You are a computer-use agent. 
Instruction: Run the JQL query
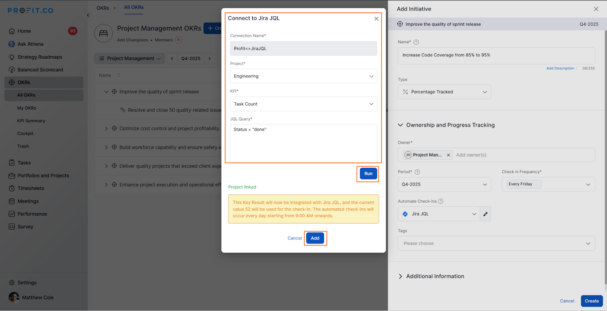coord(368,173)
